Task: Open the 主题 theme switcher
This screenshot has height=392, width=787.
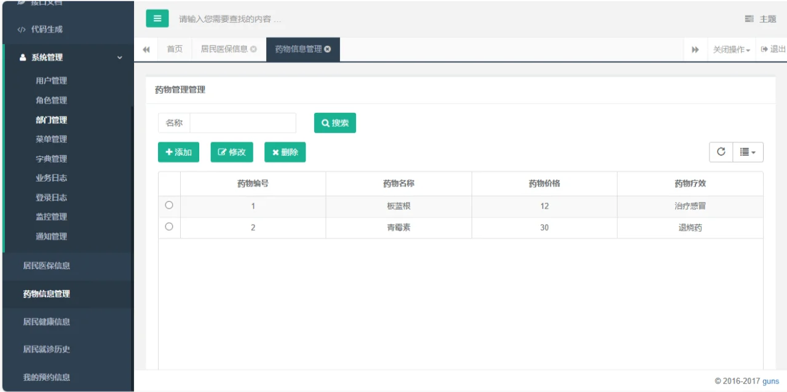Action: (x=760, y=19)
